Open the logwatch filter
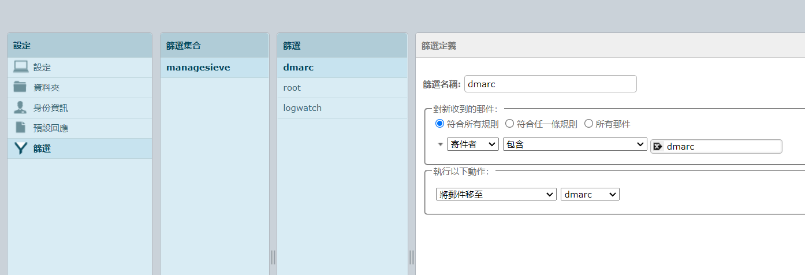805x275 pixels. tap(302, 108)
